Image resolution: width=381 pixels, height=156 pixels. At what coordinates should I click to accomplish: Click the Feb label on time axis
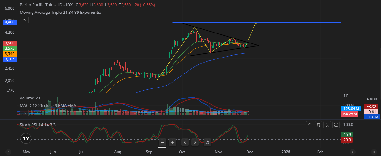coord(320,152)
